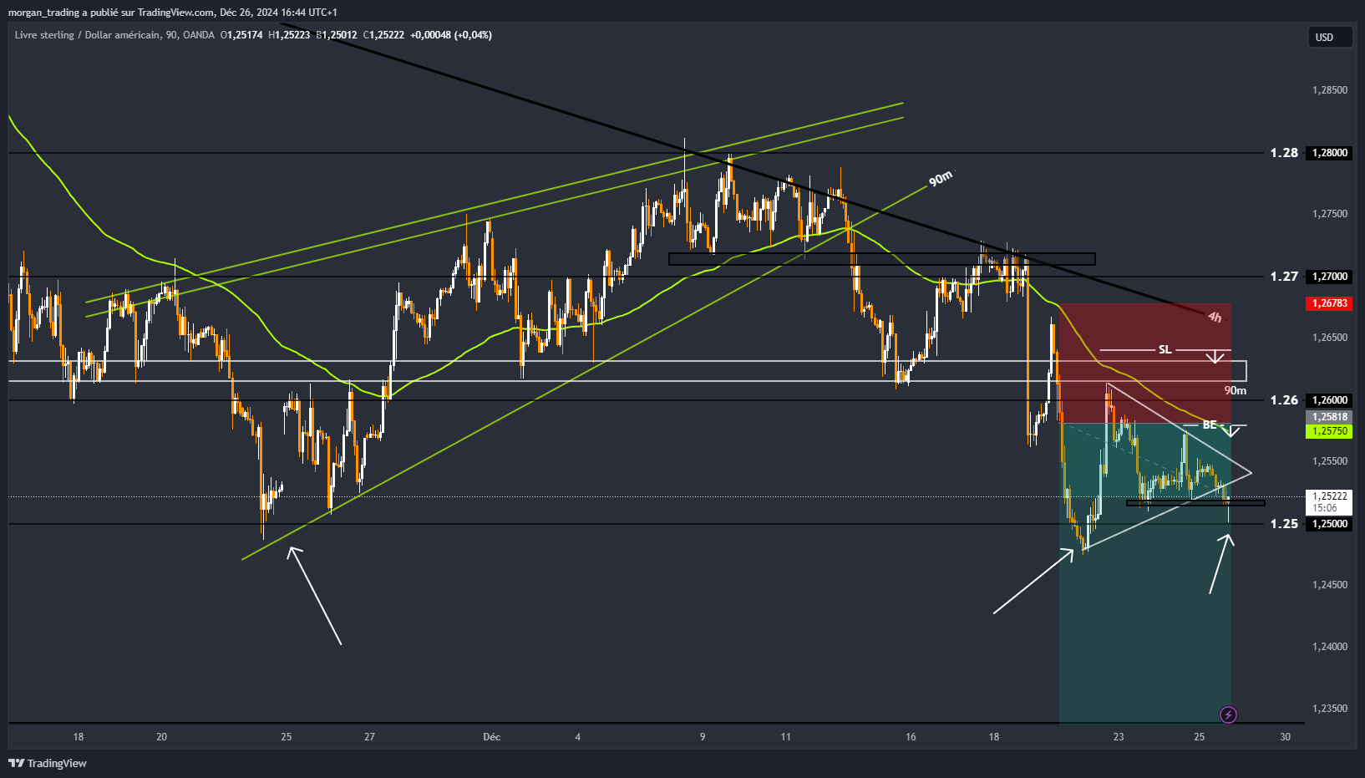This screenshot has height=778, width=1365.
Task: Select the current price 1,25222 countdown label
Action: 1329,501
